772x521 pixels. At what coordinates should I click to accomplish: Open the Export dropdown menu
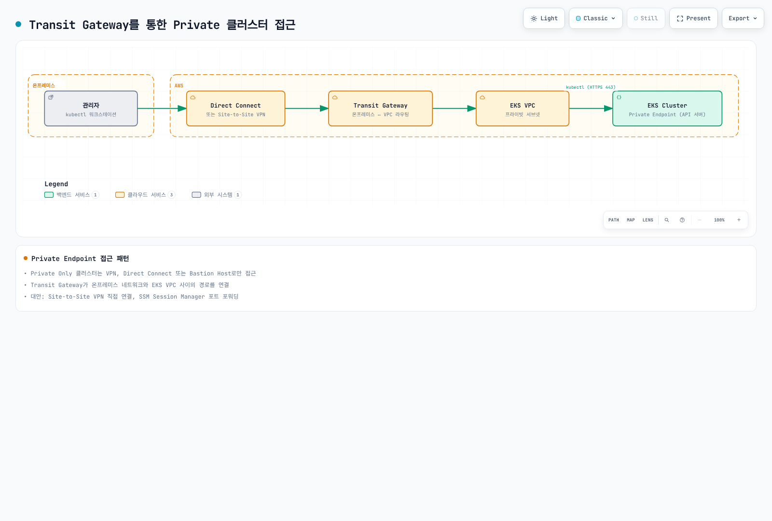click(743, 18)
